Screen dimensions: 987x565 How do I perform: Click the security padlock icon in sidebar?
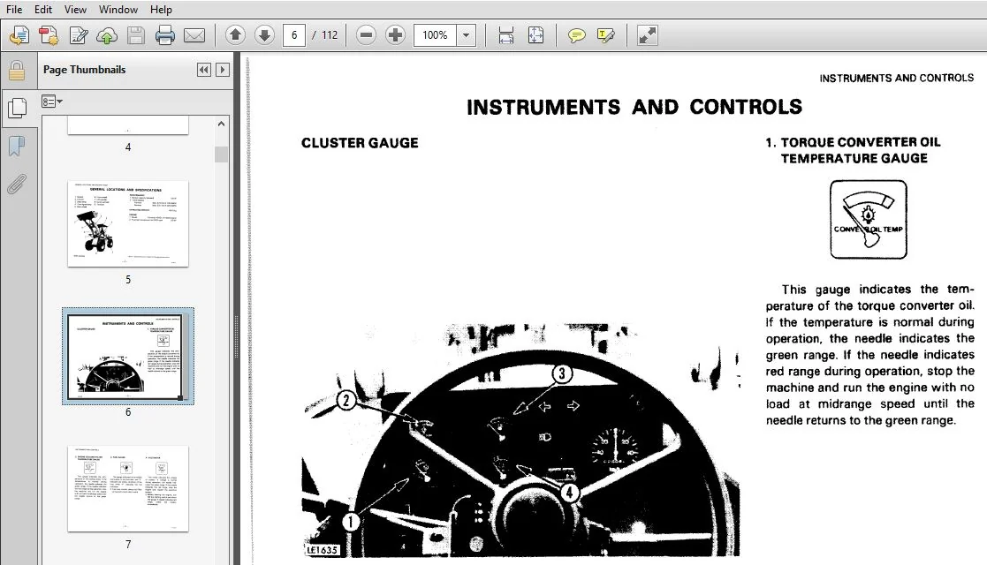pos(17,72)
